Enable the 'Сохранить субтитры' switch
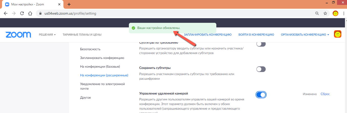 pos(261,69)
